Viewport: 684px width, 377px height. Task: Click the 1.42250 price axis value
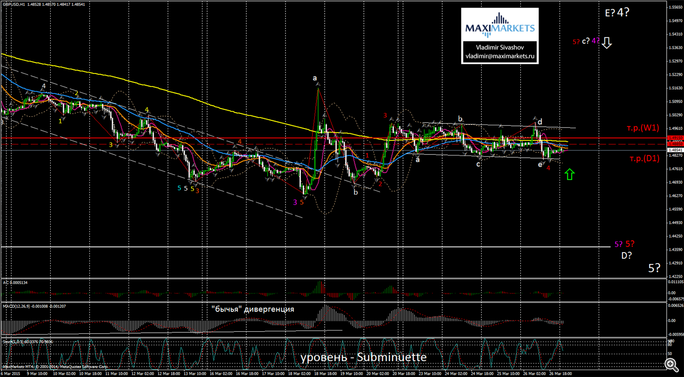(x=675, y=276)
